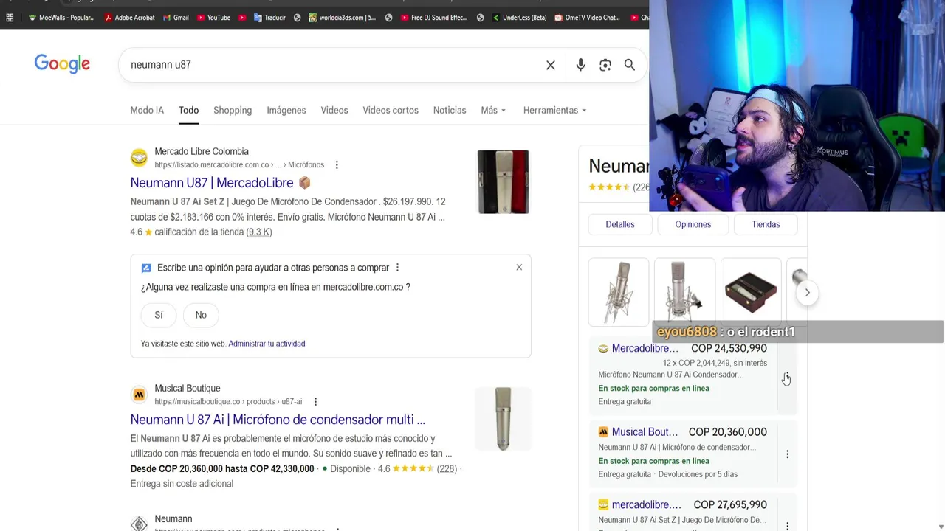945x531 pixels.
Task: Open the OmeTV Video Chat bookmark
Action: pos(587,18)
